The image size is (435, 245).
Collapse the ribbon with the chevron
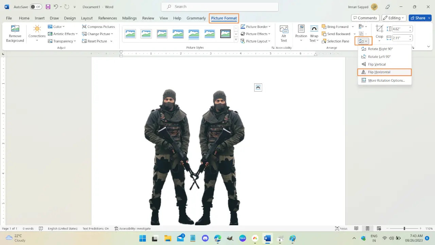point(429,47)
